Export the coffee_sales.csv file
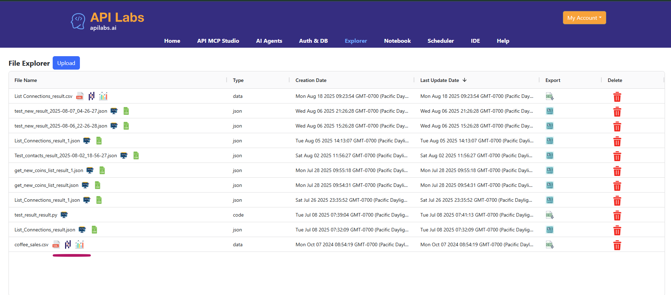This screenshot has height=295, width=671. pos(550,244)
